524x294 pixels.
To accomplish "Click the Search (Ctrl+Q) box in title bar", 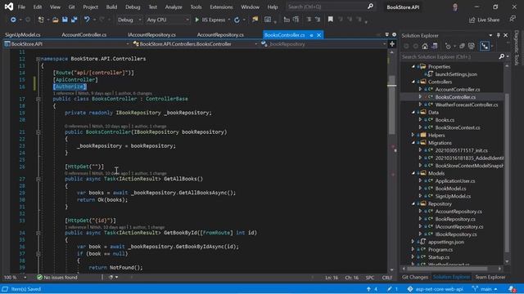I will click(x=330, y=7).
